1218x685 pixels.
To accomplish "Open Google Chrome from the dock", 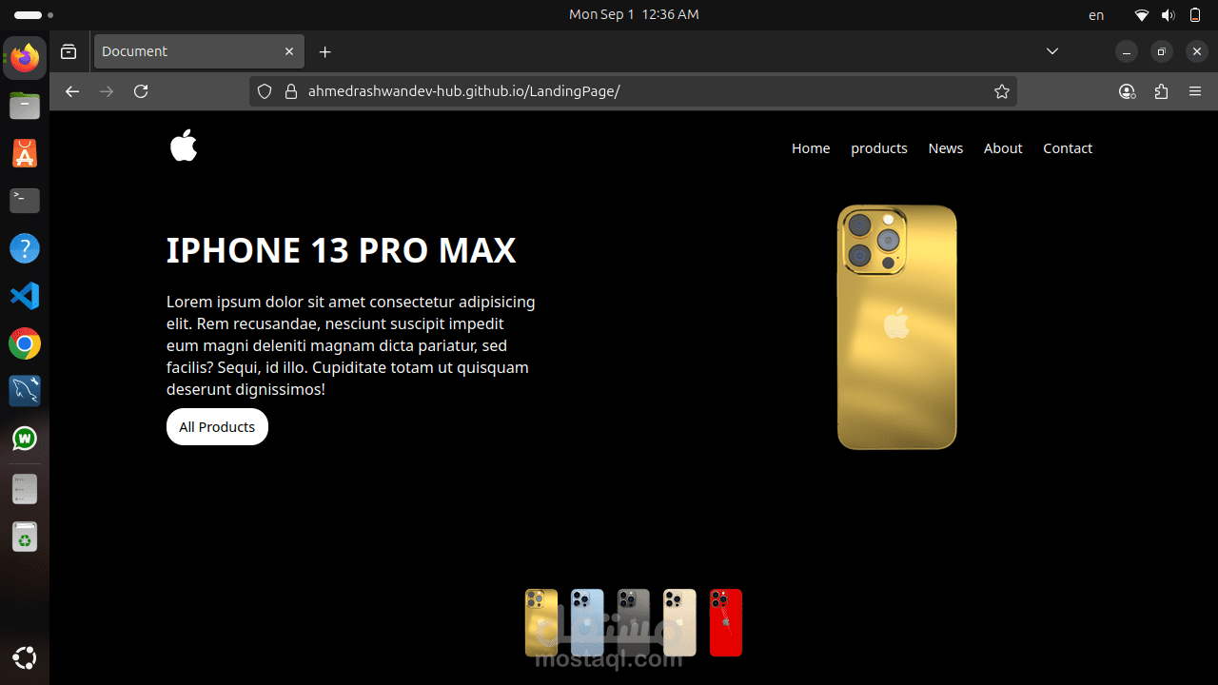I will pos(25,343).
